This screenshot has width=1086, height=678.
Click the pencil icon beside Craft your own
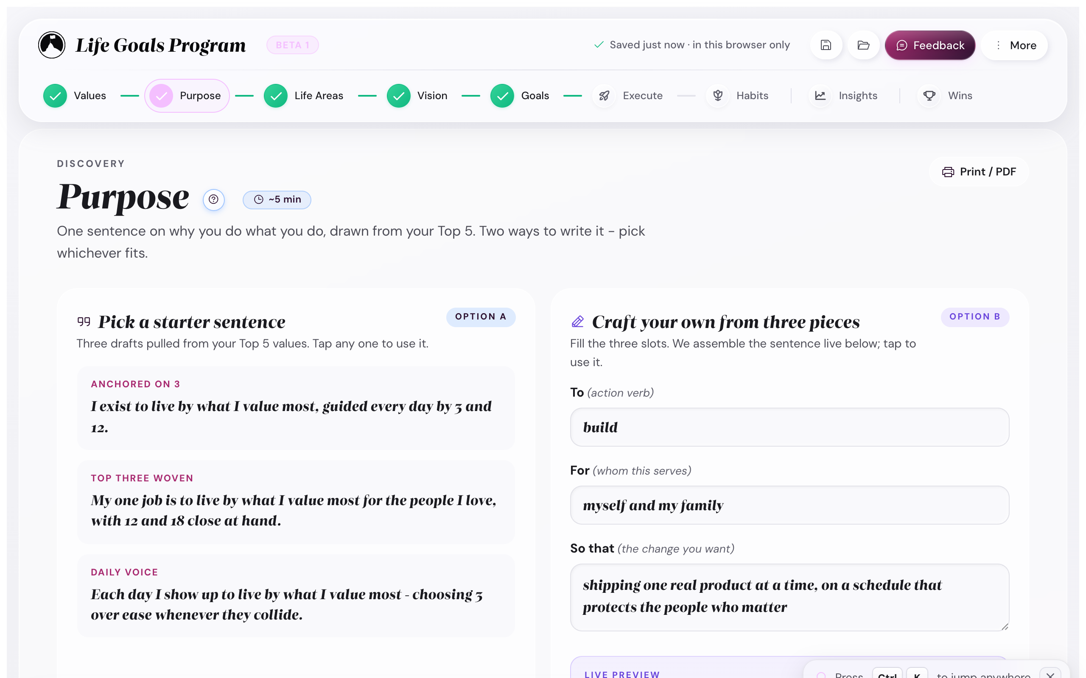tap(577, 322)
